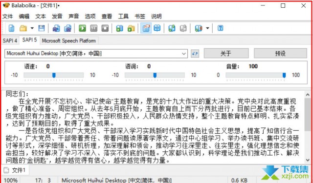This screenshot has height=183, width=313.
Task: Open the 声音 menu
Action: click(74, 16)
